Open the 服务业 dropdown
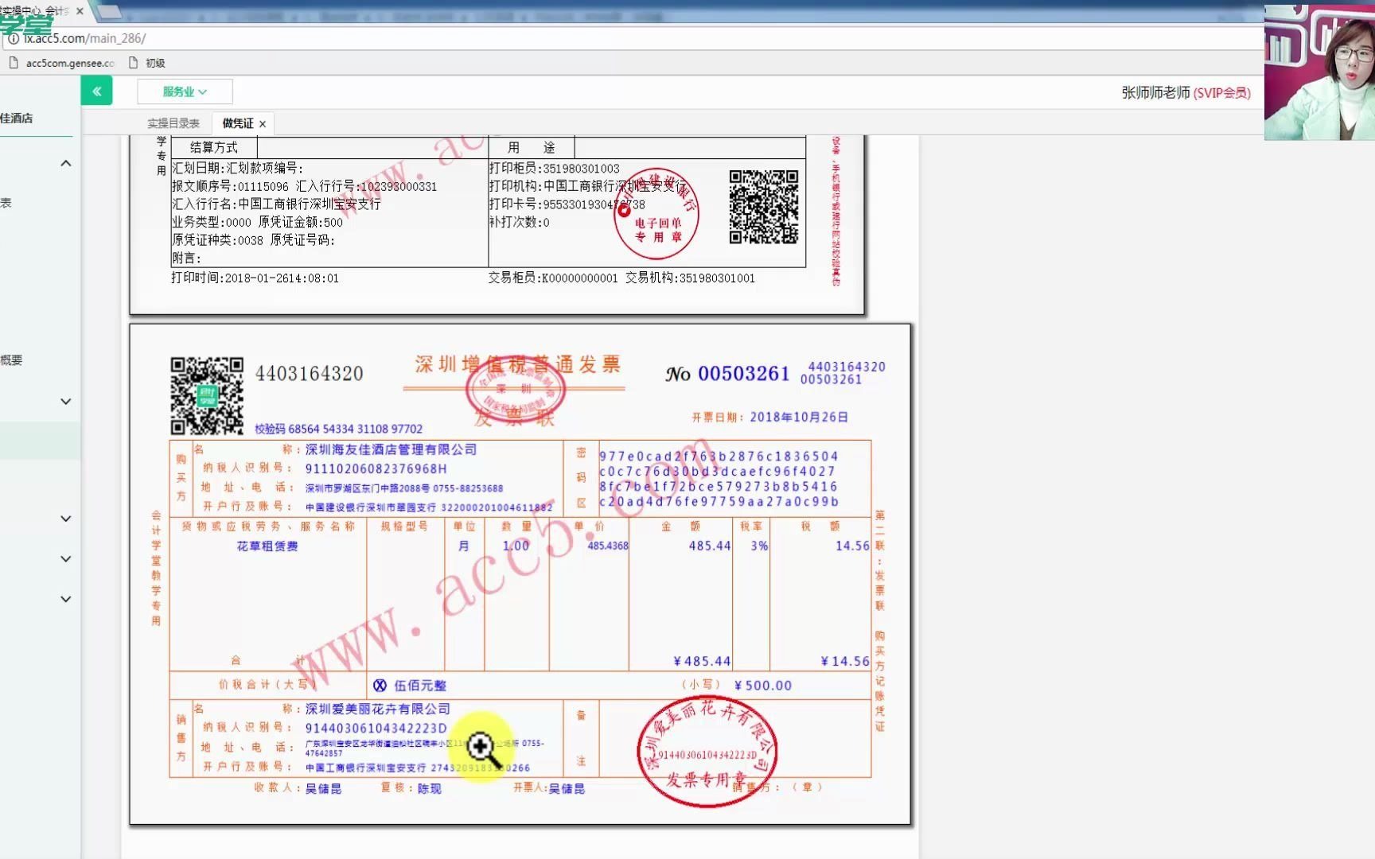 click(185, 91)
